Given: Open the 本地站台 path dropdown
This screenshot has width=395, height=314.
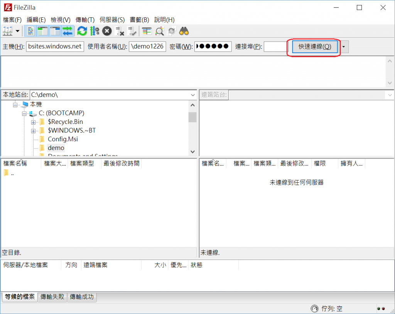Looking at the screenshot, I should [x=193, y=95].
